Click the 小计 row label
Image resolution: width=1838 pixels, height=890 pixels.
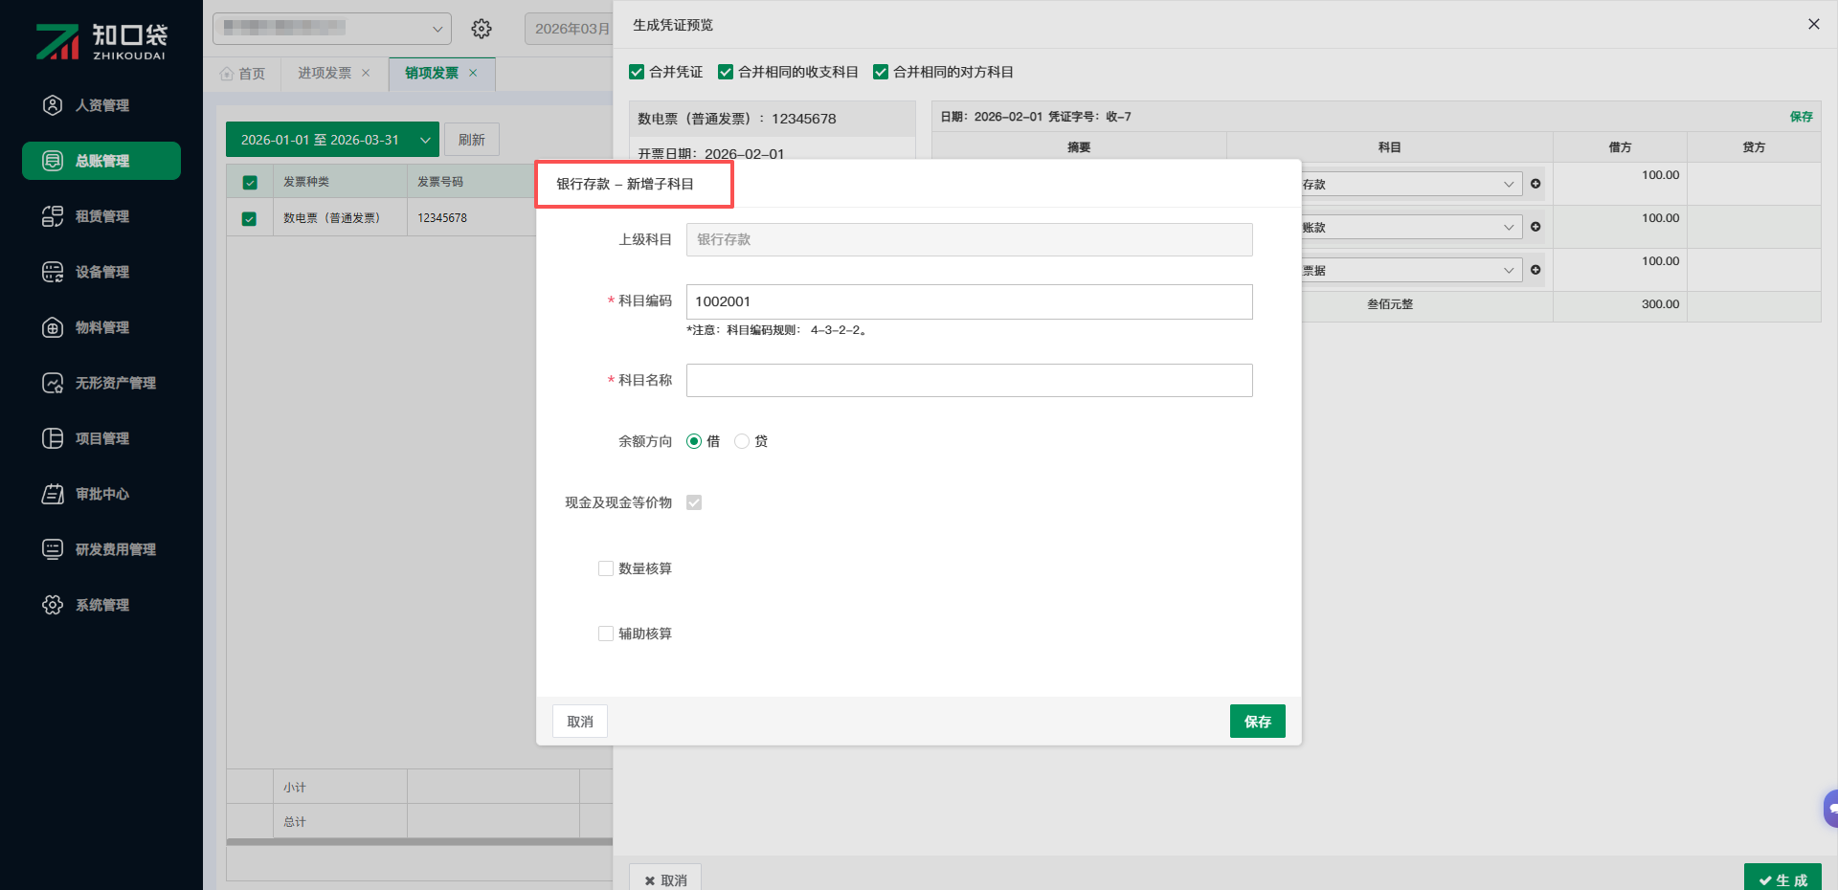(295, 788)
